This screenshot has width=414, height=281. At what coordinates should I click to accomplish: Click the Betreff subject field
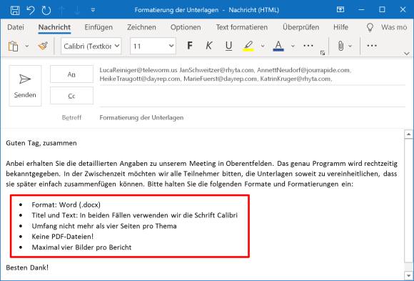tap(252, 117)
